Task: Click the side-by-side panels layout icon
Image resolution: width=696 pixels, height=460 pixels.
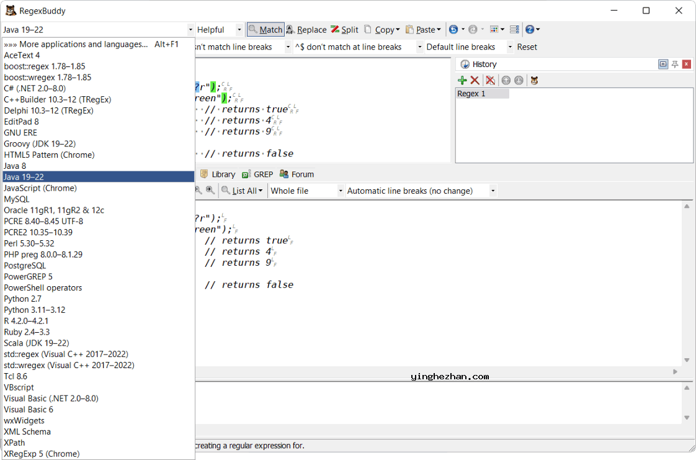Action: click(514, 29)
